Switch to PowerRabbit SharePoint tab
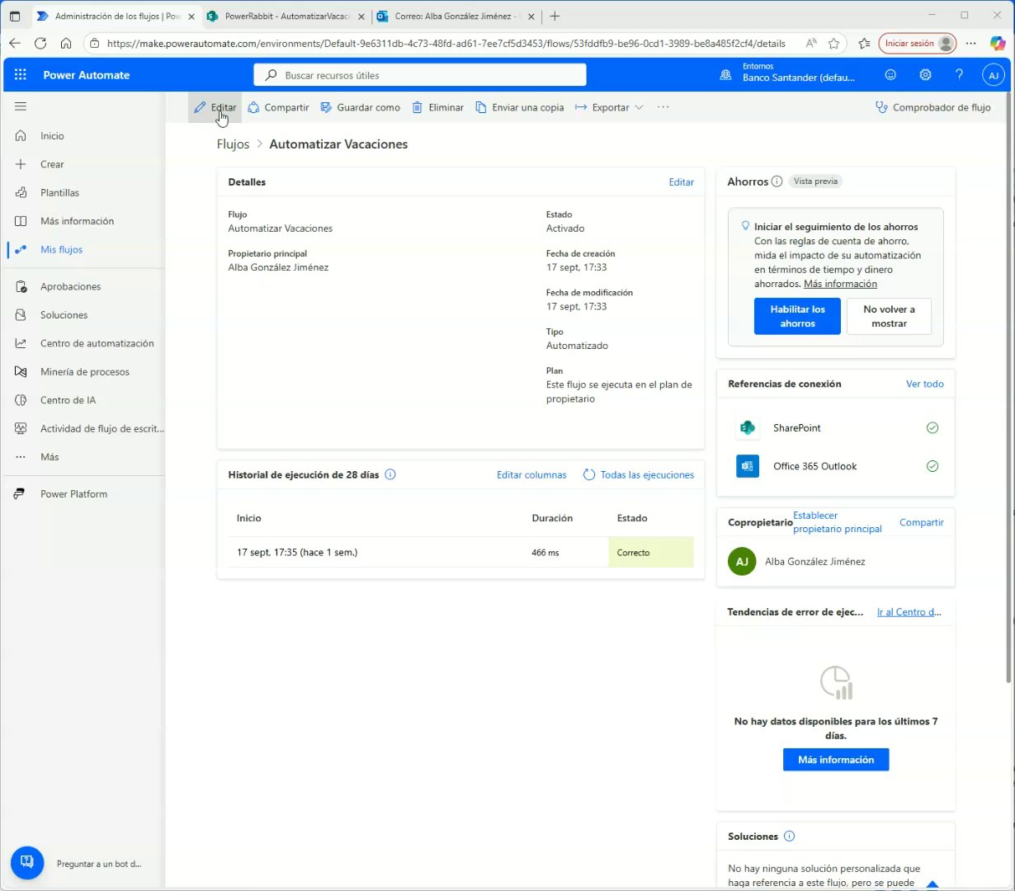The height and width of the screenshot is (891, 1015). [x=286, y=16]
